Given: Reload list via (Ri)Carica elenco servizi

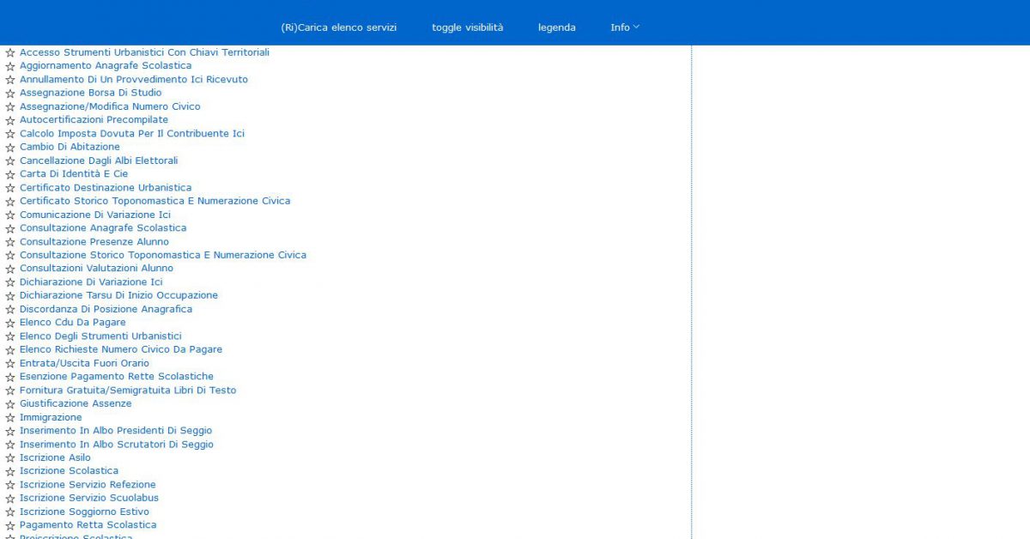Looking at the screenshot, I should point(339,27).
